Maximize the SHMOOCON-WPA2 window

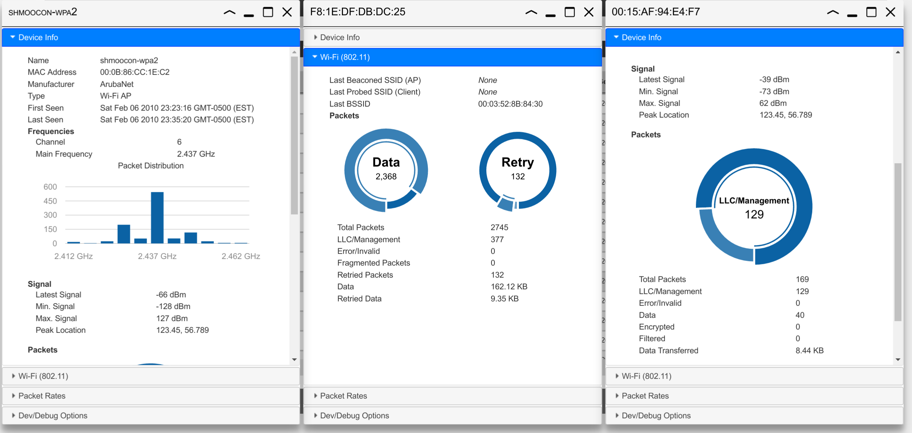268,12
